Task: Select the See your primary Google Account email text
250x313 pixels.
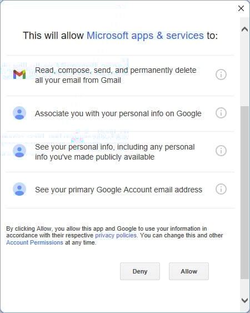Action: 118,190
